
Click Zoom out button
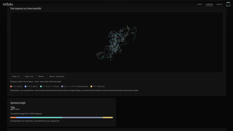click(29, 76)
